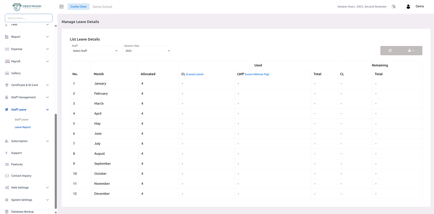This screenshot has width=434, height=214.
Task: Go to the Staff Leave sub-item
Action: coord(22,119)
